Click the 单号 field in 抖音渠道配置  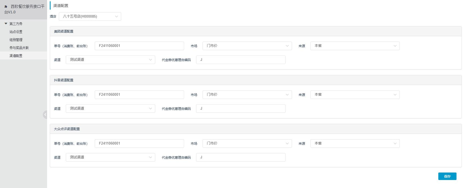(139, 95)
